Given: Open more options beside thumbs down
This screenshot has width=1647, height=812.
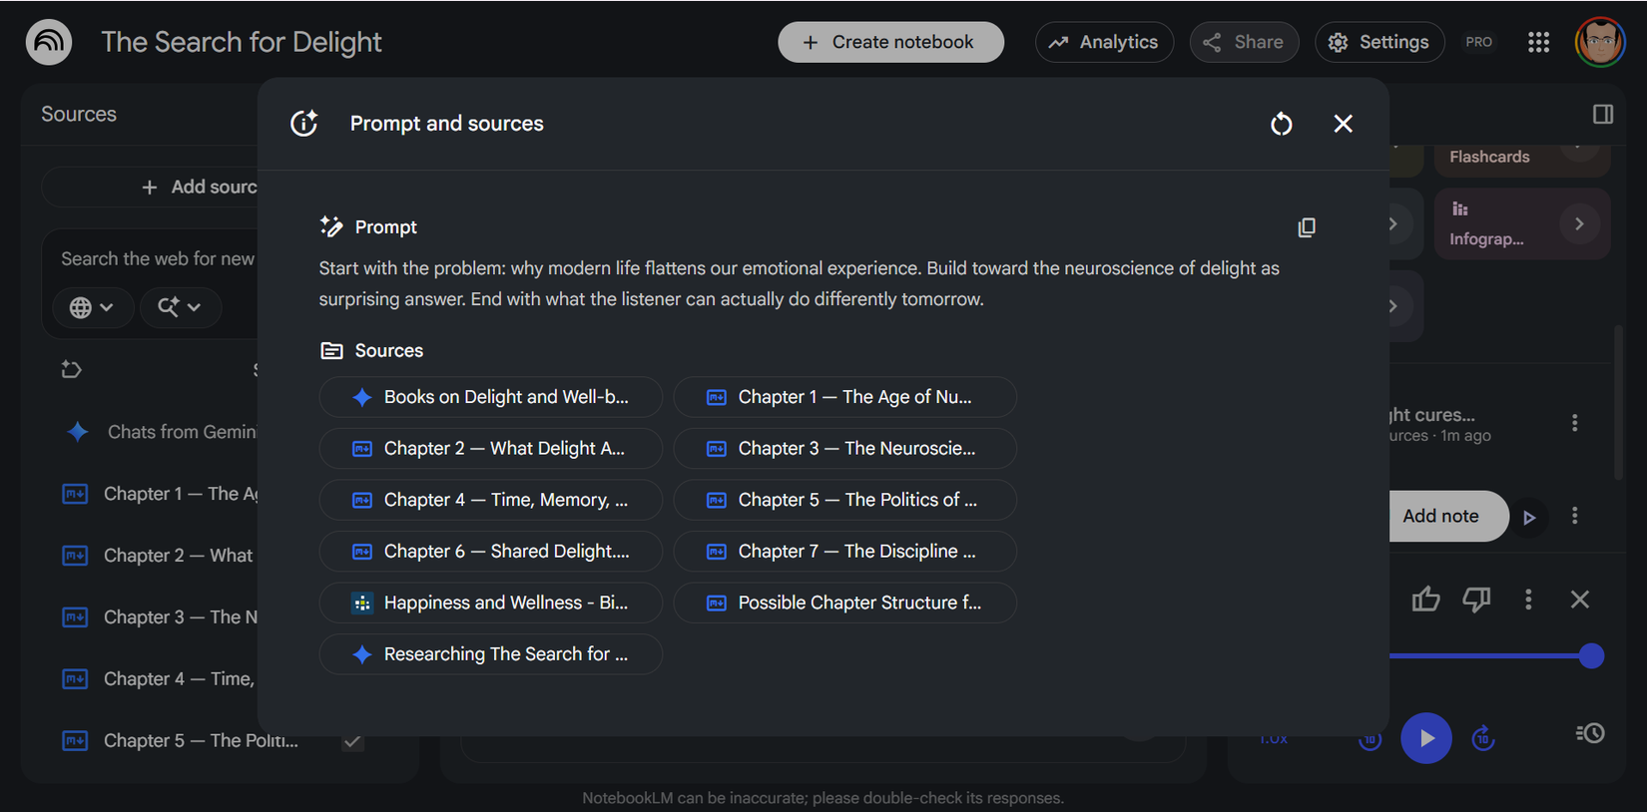Looking at the screenshot, I should click(x=1528, y=600).
